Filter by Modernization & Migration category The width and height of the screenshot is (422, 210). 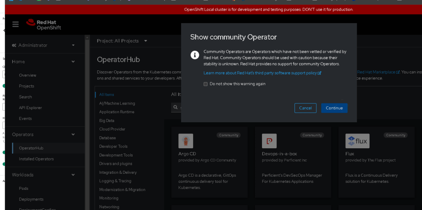[x=122, y=189]
